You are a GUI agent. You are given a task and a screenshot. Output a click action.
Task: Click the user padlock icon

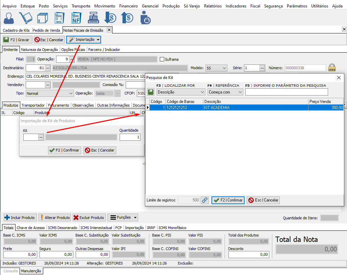click(145, 18)
